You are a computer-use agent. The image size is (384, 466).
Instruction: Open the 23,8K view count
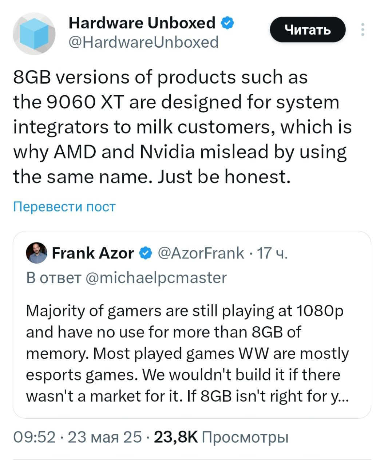point(176,437)
